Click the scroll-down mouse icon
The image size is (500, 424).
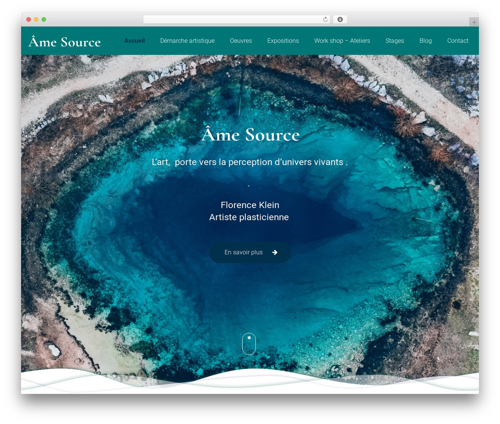249,344
